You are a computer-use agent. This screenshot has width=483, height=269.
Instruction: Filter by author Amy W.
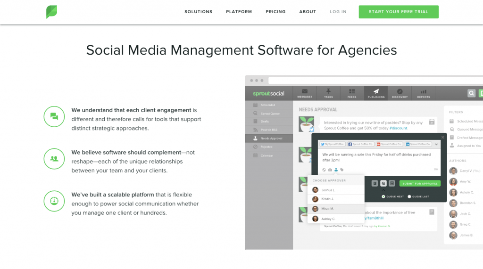(x=460, y=181)
